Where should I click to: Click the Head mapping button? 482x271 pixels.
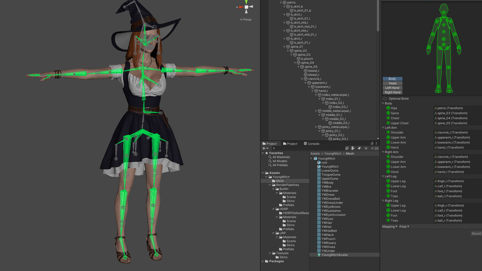(392, 84)
